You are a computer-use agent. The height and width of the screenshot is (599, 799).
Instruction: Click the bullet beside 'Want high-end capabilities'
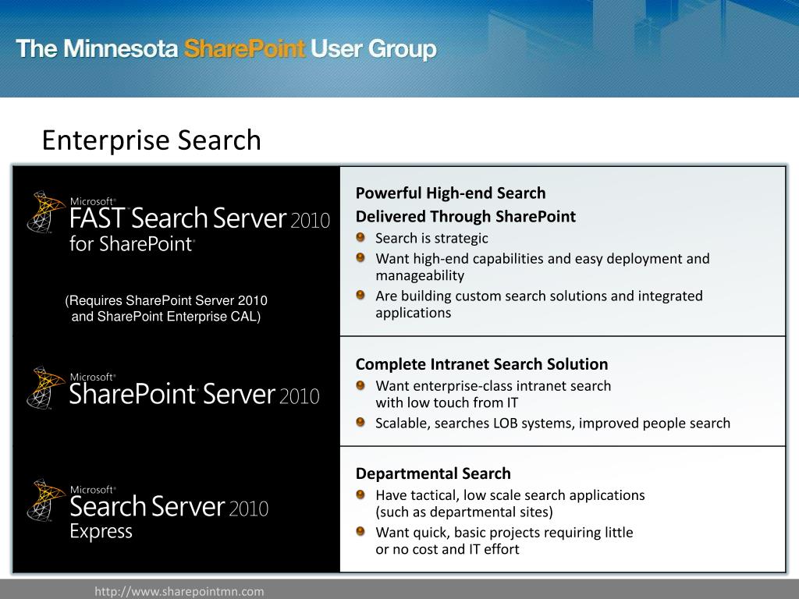point(360,257)
